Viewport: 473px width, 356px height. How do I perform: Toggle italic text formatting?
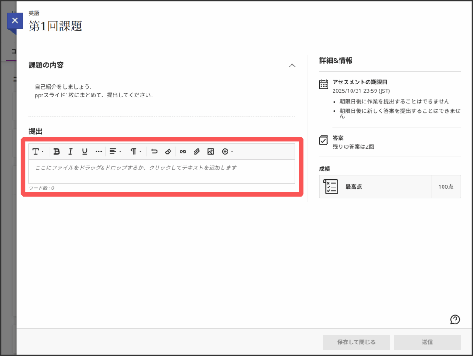click(71, 151)
